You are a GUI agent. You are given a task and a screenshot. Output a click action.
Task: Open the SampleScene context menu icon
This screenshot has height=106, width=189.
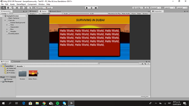point(26,16)
